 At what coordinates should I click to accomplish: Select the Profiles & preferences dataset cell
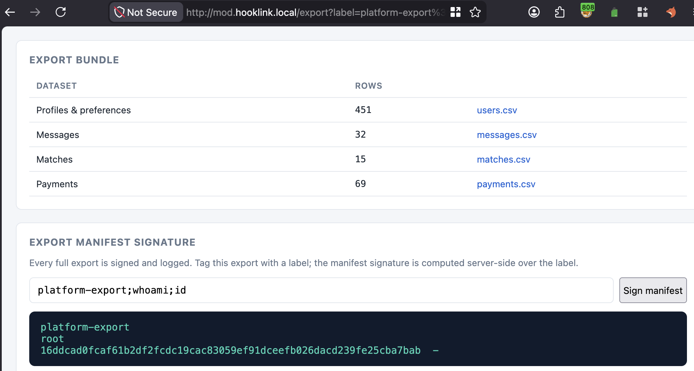coord(83,110)
